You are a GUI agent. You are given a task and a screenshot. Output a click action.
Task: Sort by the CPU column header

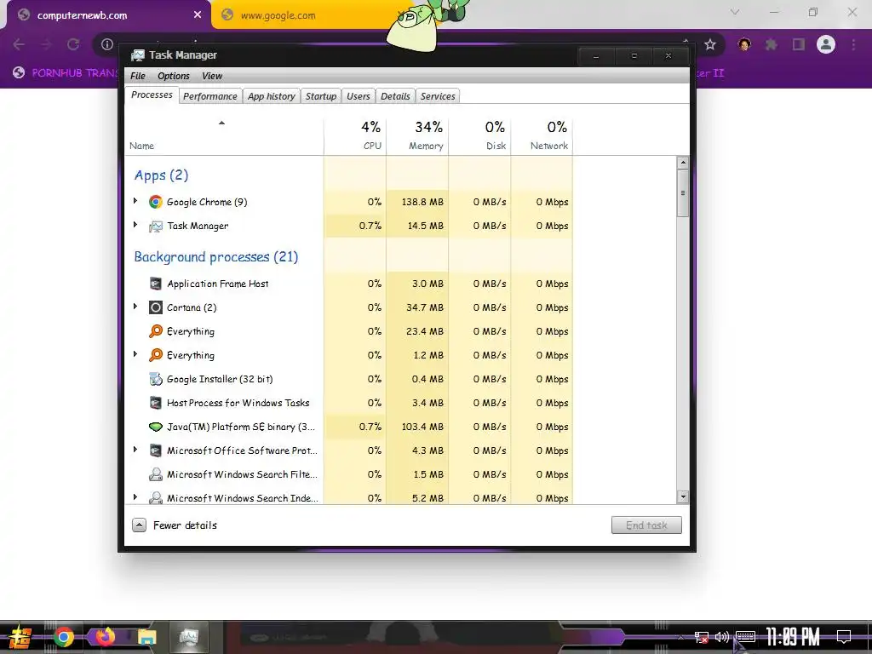355,135
